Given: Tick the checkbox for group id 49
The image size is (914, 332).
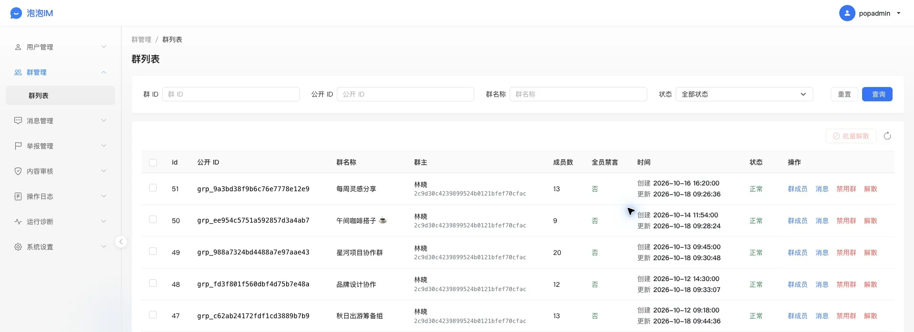Looking at the screenshot, I should 153,251.
